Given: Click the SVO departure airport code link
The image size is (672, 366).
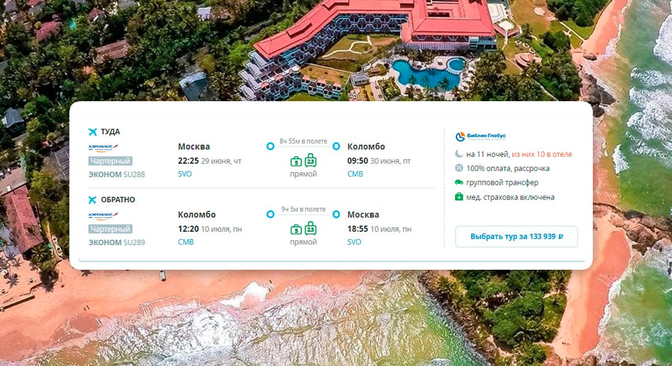Looking at the screenshot, I should (x=185, y=173).
